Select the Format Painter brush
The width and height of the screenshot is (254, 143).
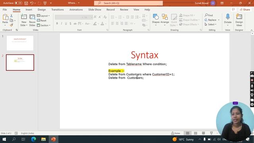12,25
